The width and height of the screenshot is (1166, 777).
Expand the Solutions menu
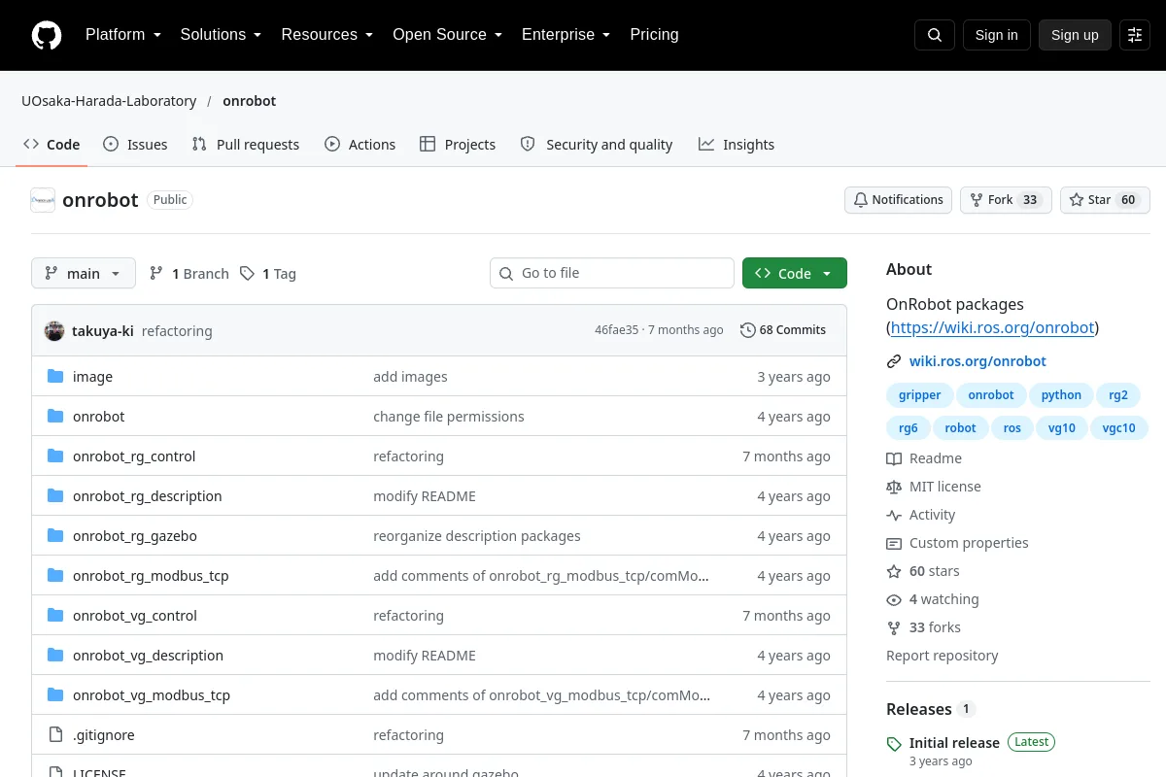tap(221, 35)
